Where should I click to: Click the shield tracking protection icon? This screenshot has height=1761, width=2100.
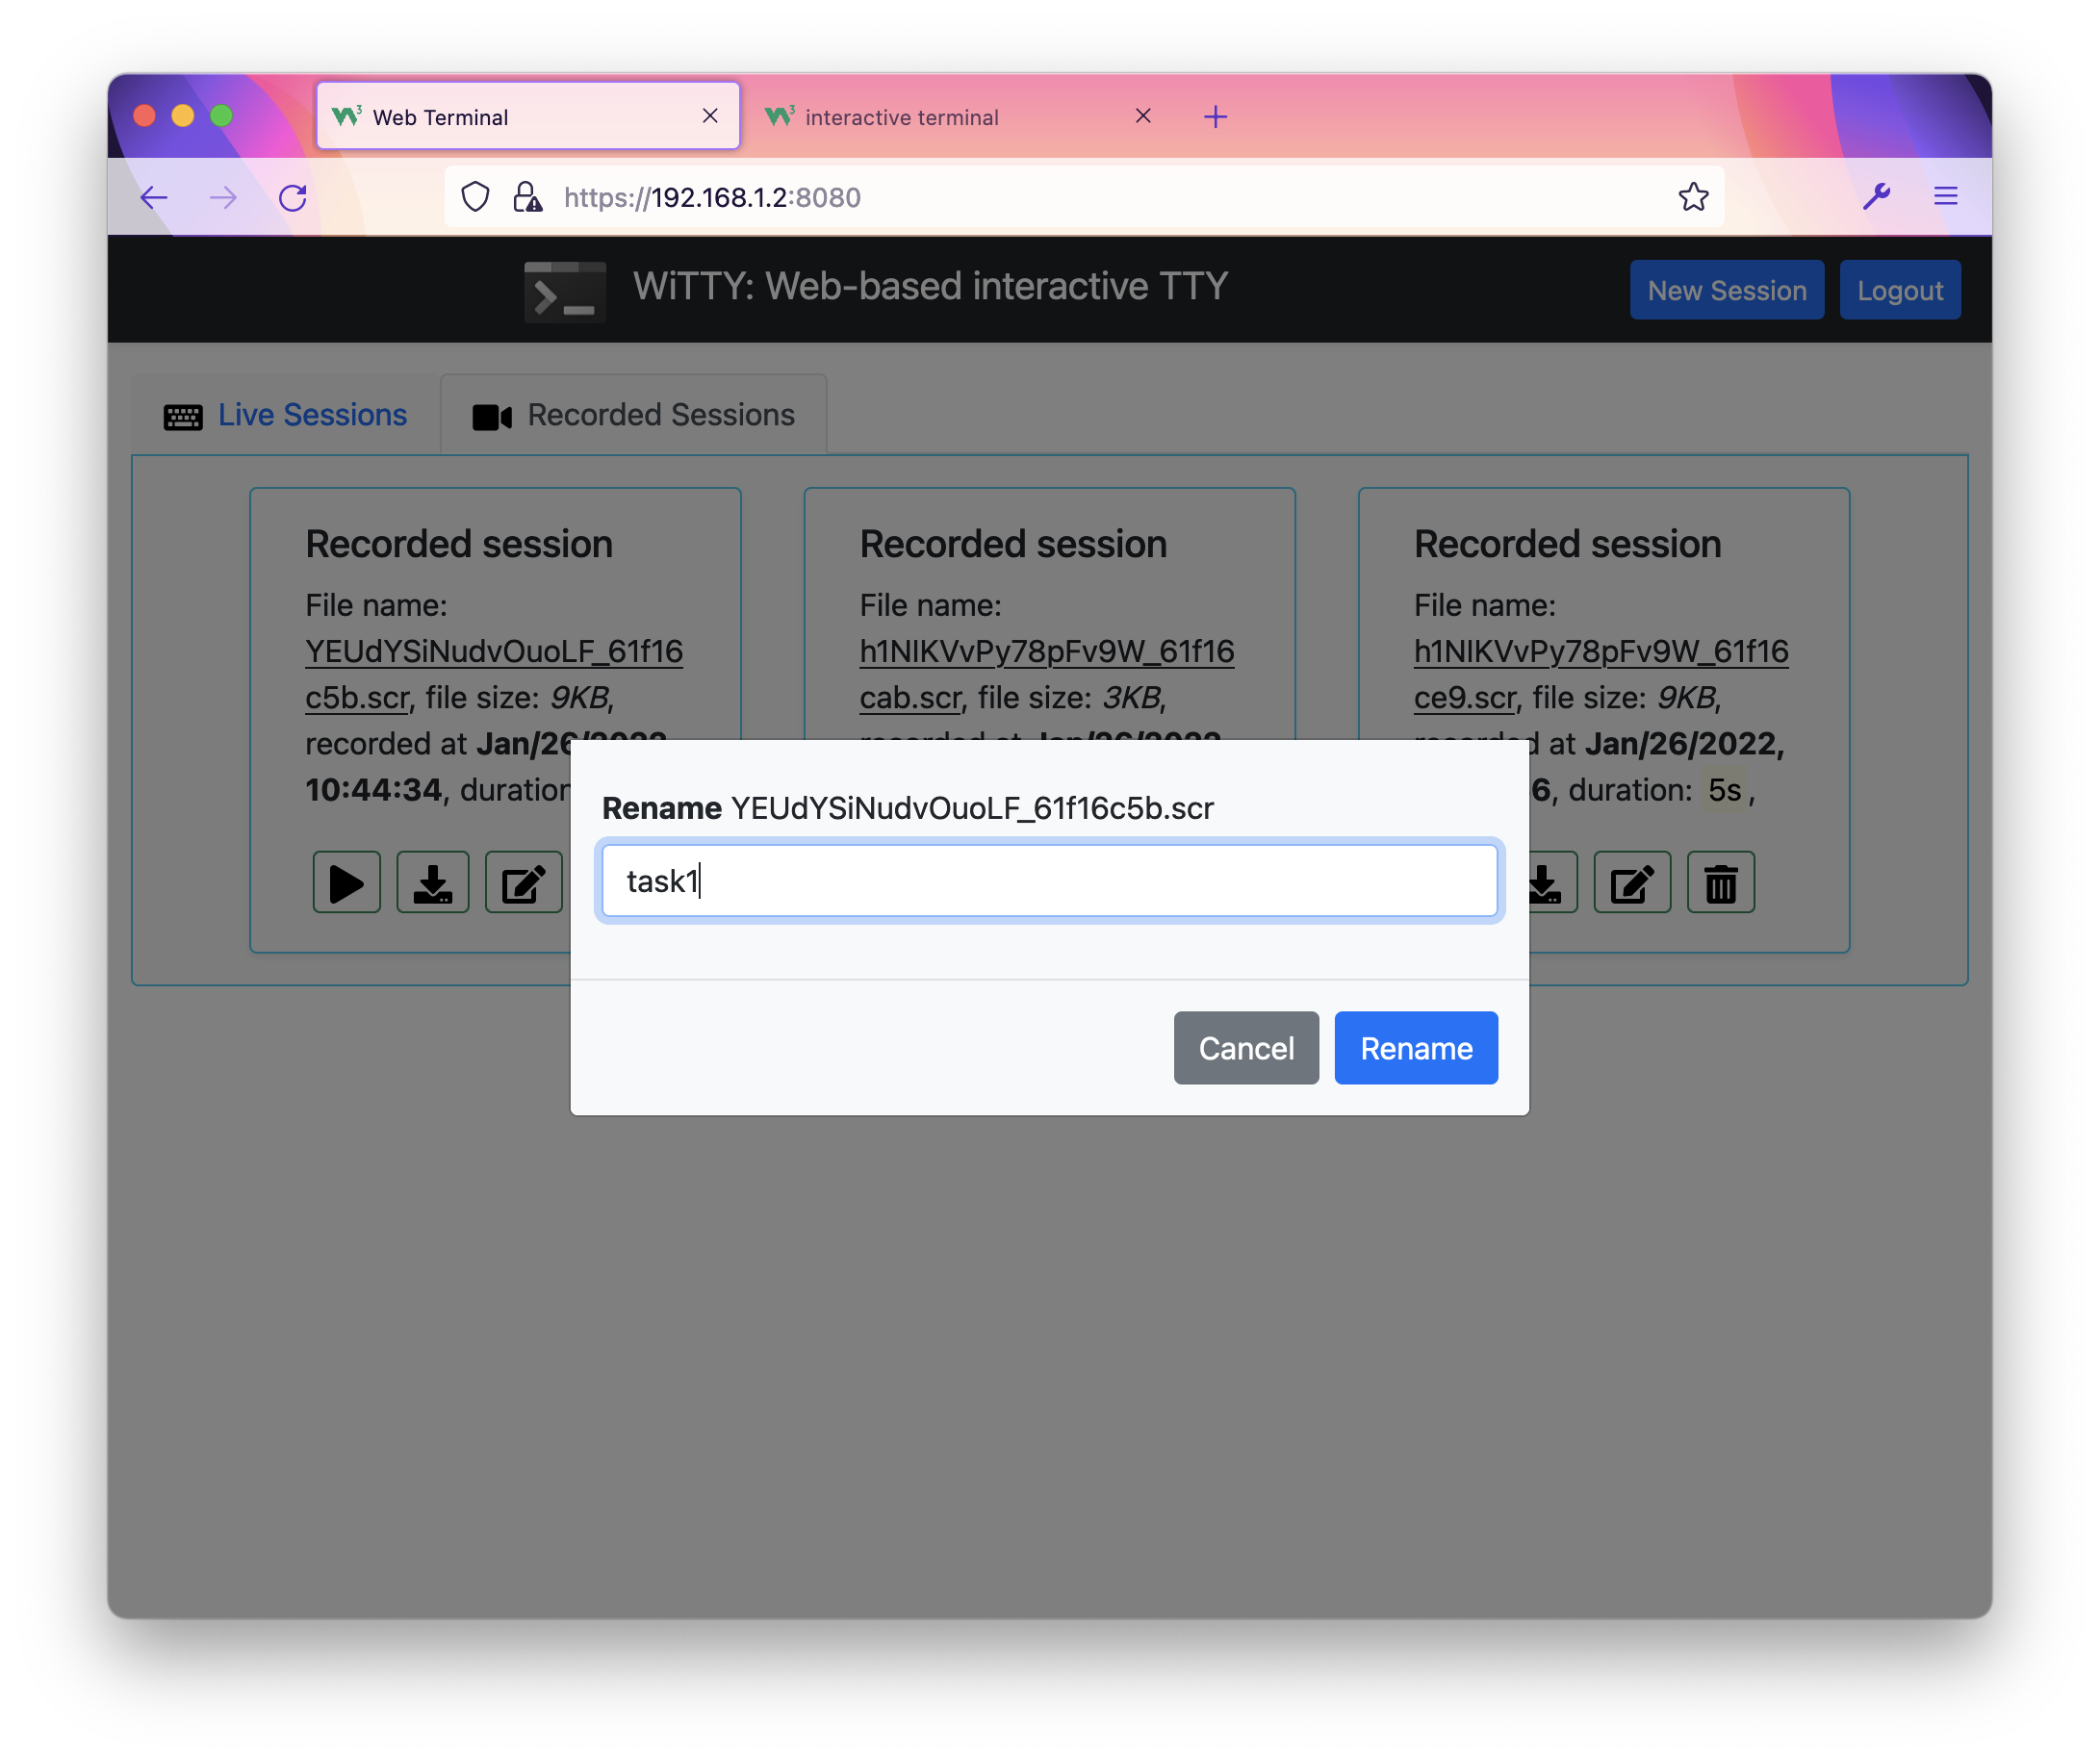pyautogui.click(x=475, y=197)
